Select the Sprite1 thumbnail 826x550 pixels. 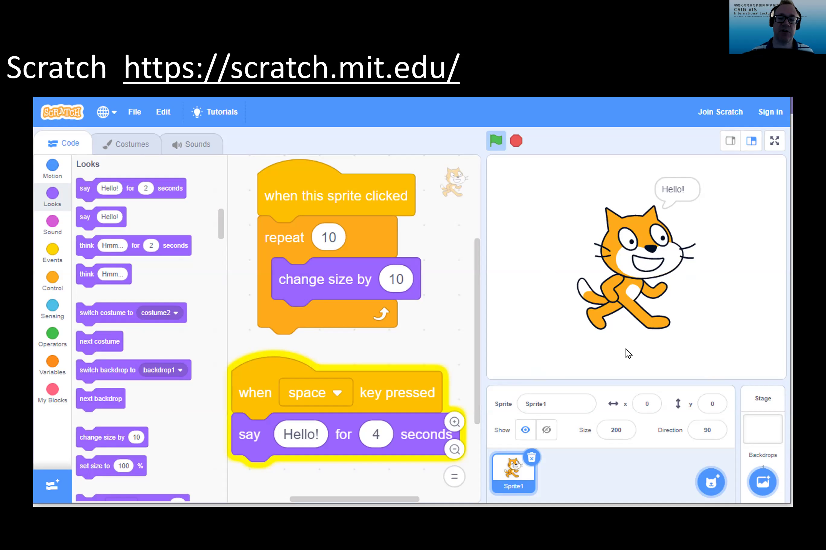point(514,473)
